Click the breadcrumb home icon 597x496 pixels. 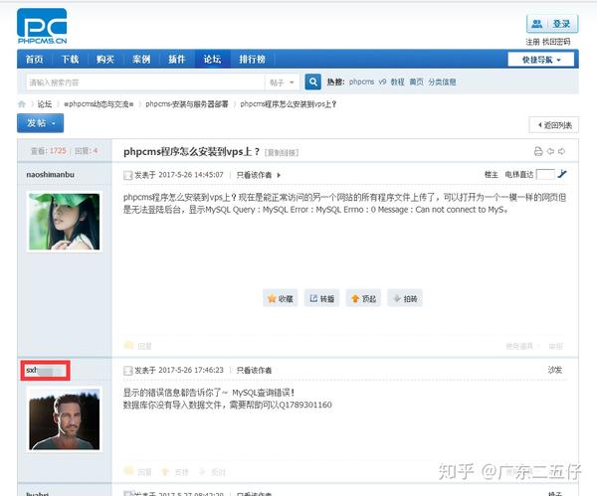(22, 104)
